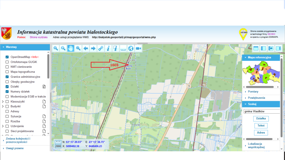Open the document icon beside Klasoużytki
Screen dimensions: 285x160
click(44, 102)
